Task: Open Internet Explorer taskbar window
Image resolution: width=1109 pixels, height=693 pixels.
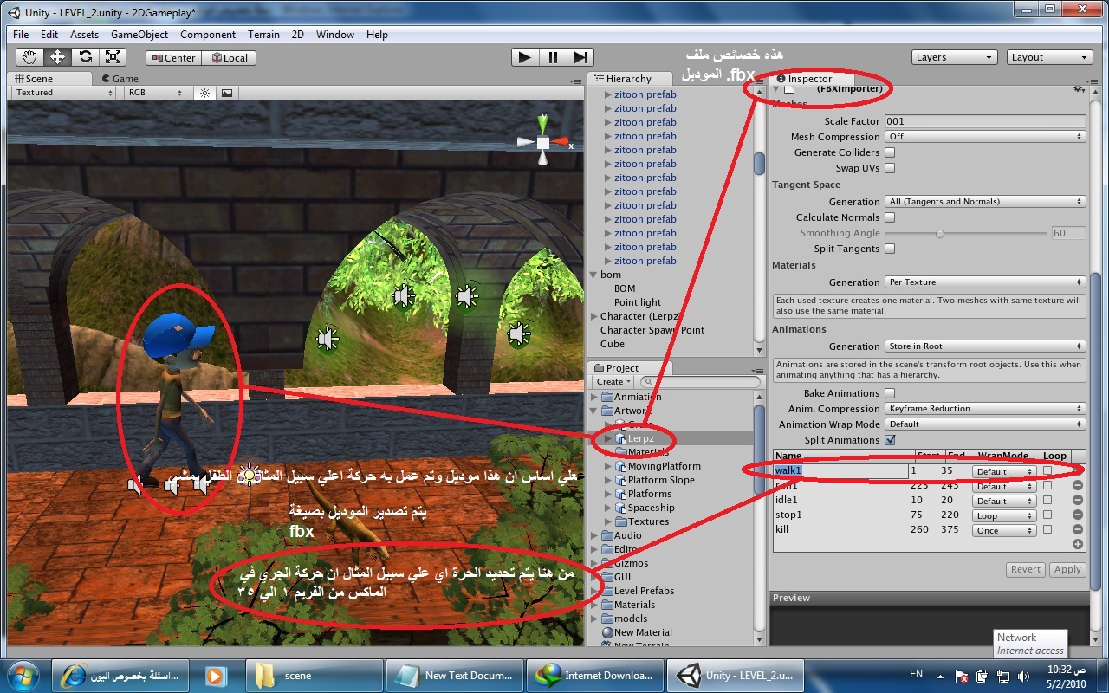Action: (x=120, y=675)
